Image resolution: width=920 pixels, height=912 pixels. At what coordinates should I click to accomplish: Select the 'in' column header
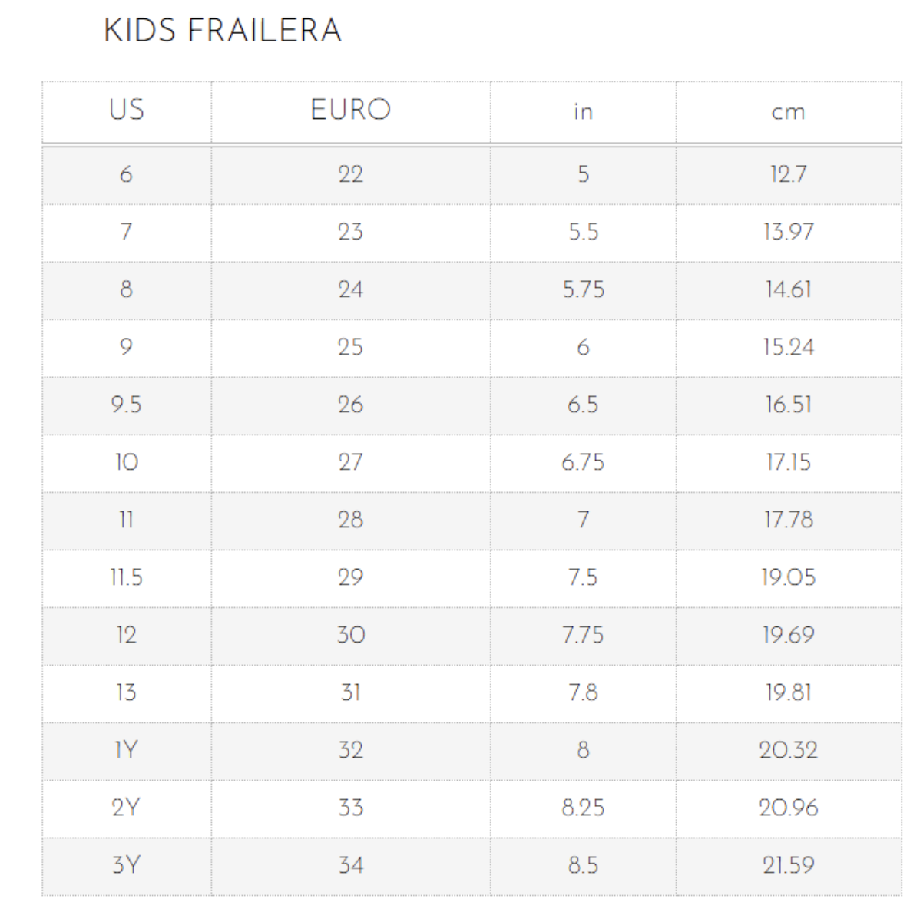click(x=584, y=112)
